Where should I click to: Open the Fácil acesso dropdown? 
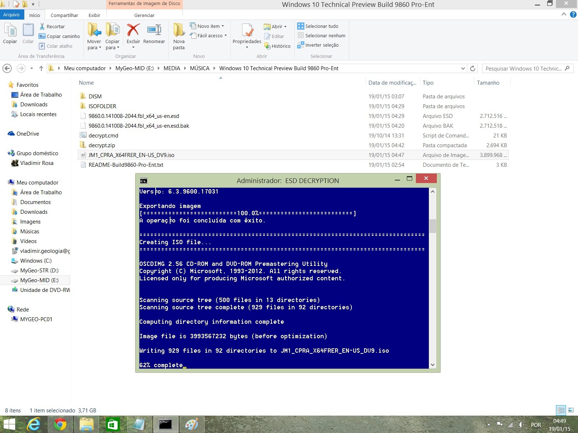(x=225, y=35)
